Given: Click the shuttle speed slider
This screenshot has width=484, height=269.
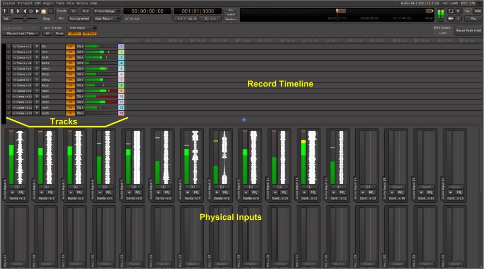Looking at the screenshot, I should click(x=25, y=18).
